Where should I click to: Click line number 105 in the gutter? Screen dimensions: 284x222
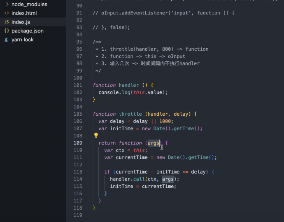click(x=78, y=114)
